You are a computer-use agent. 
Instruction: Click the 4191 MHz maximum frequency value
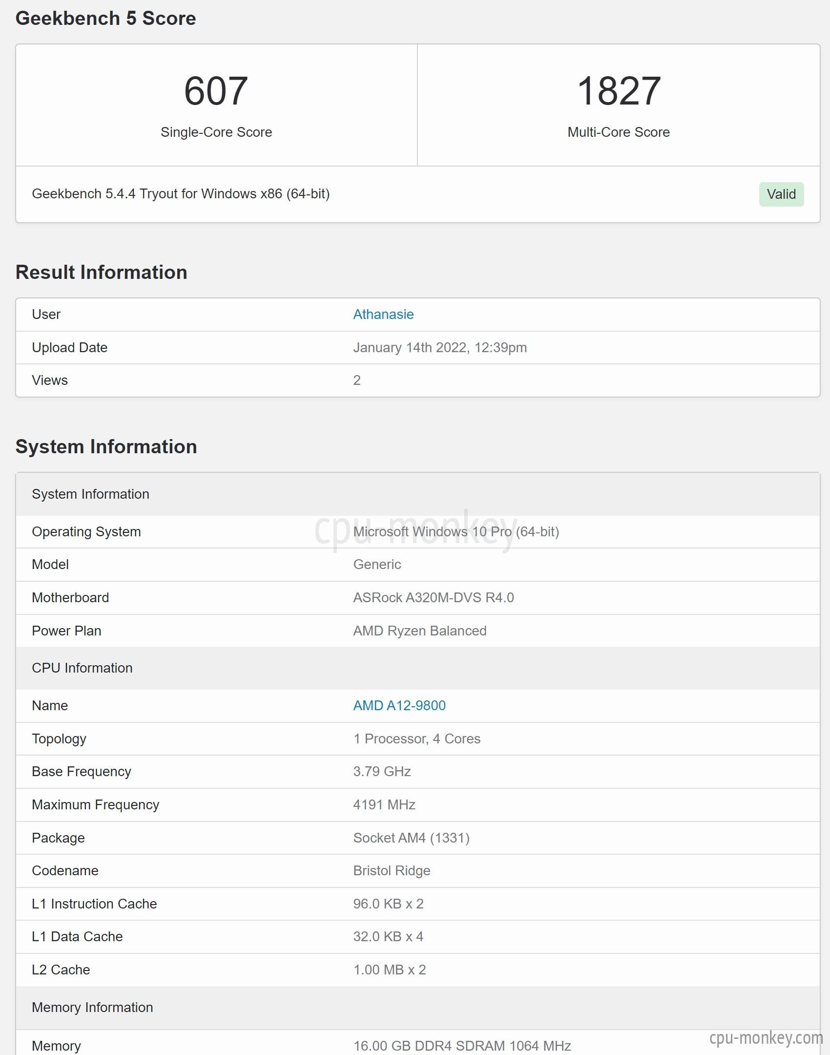pyautogui.click(x=384, y=804)
